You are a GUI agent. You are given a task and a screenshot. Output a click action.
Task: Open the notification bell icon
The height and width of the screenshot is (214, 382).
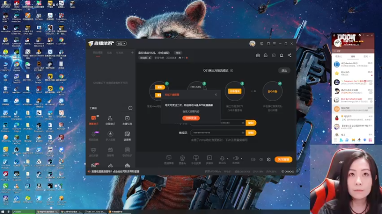[281, 55]
